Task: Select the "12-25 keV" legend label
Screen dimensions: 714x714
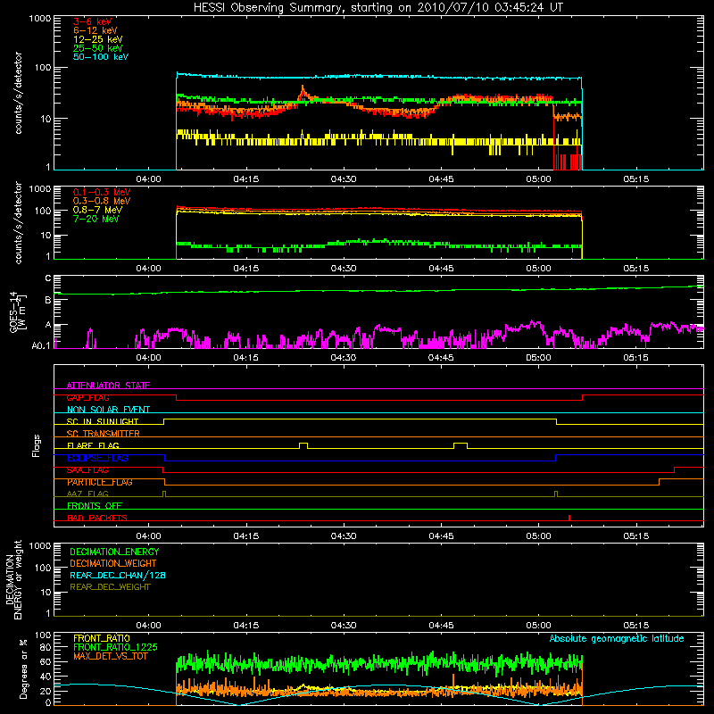Action: point(98,39)
